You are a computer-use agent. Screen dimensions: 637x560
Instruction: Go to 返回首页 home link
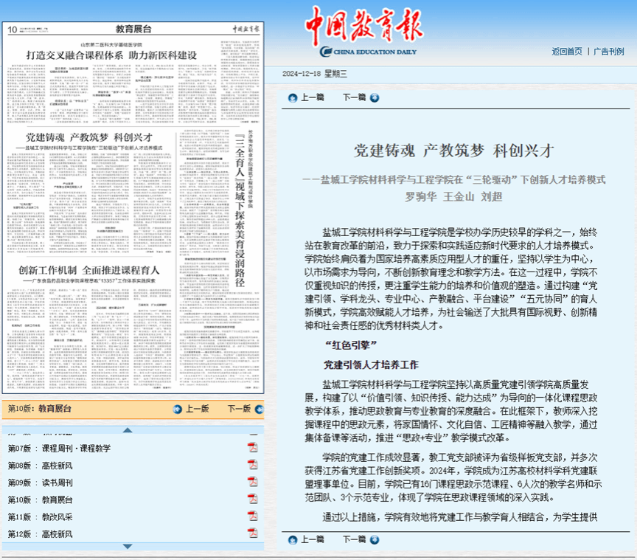pos(567,52)
